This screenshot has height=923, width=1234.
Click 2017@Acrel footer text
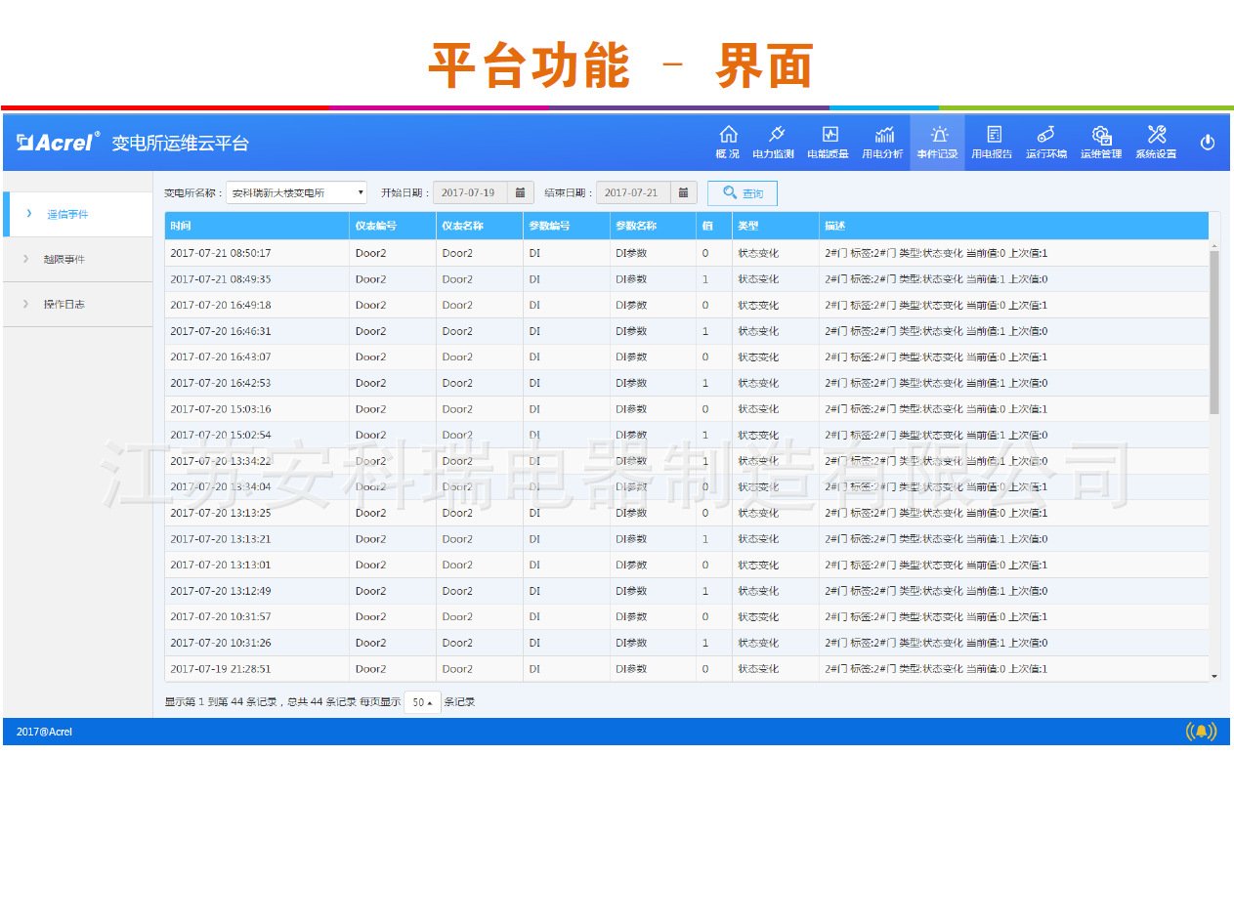tap(44, 732)
